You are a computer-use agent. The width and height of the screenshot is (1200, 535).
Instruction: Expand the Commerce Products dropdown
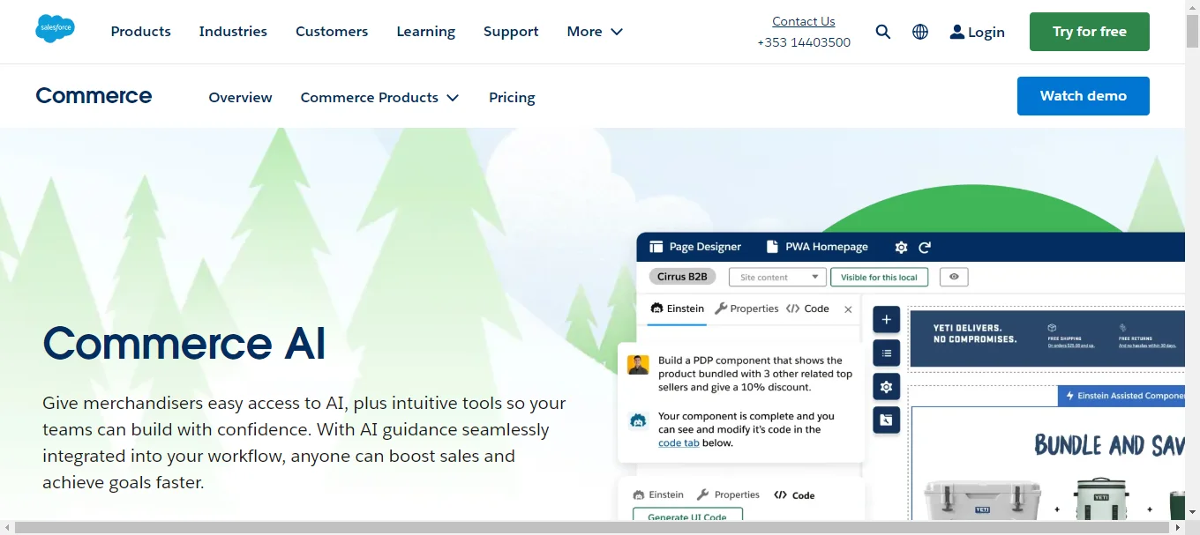(453, 98)
